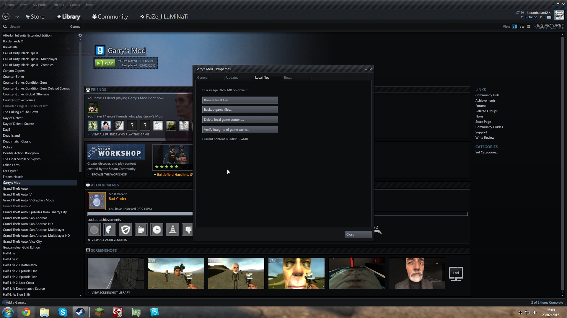
Task: Open the game list settings gear
Action: [x=80, y=35]
